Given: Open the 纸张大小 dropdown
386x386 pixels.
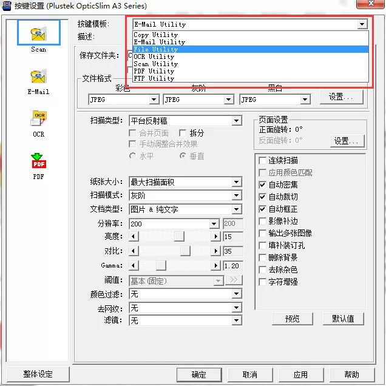Looking at the screenshot, I should (236, 182).
